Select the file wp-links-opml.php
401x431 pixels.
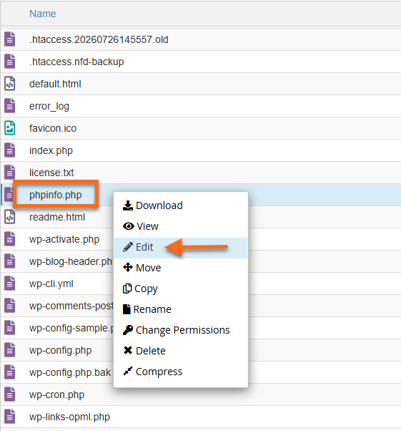coord(69,417)
